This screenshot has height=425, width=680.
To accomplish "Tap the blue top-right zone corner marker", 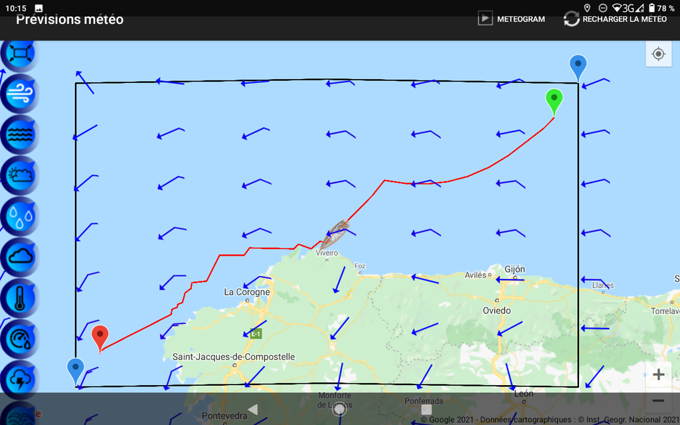I will coord(578,68).
